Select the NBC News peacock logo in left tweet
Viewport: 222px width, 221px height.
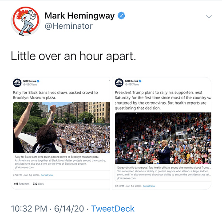pos(17,83)
